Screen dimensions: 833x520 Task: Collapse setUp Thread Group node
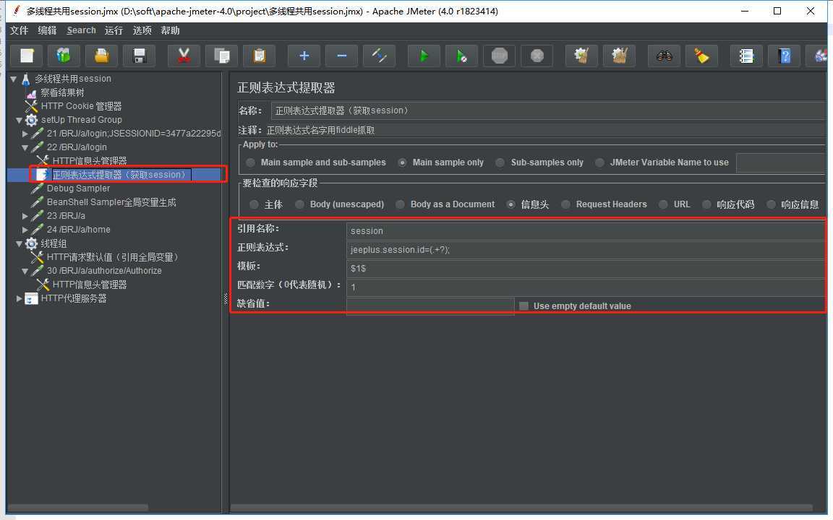[19, 121]
